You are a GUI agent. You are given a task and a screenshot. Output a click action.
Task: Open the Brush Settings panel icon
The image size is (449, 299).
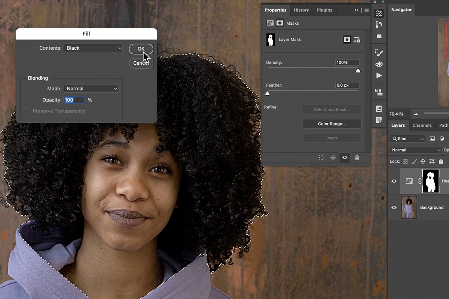[x=379, y=53]
